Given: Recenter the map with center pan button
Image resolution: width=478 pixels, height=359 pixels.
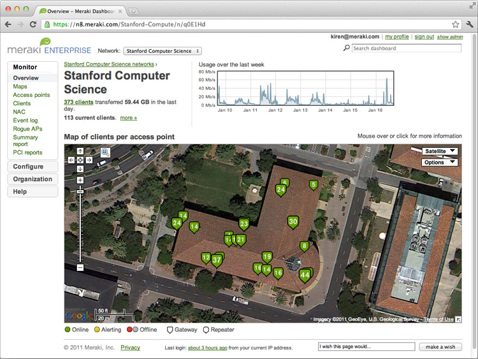Looking at the screenshot, I should click(x=80, y=160).
